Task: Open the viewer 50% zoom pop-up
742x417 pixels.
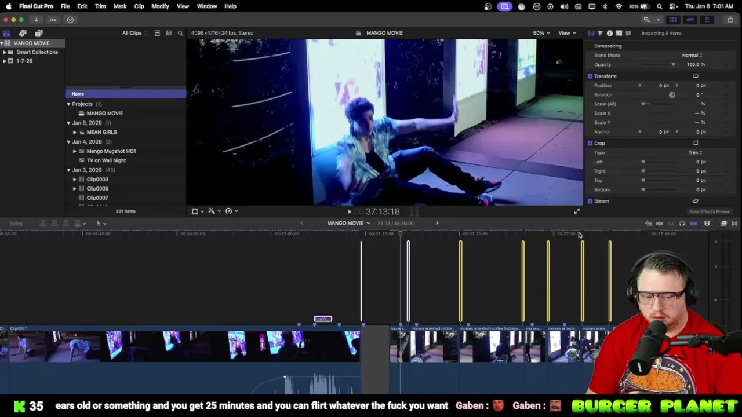Action: pos(541,33)
